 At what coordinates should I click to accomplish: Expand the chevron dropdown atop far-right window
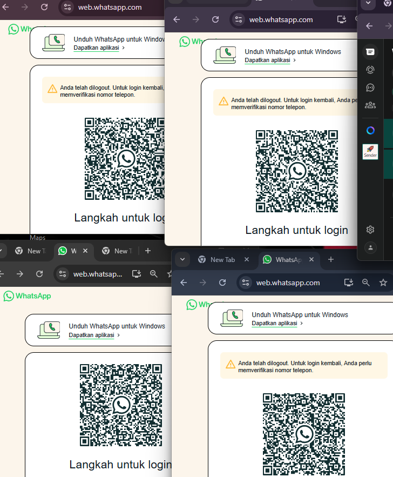pos(368,3)
